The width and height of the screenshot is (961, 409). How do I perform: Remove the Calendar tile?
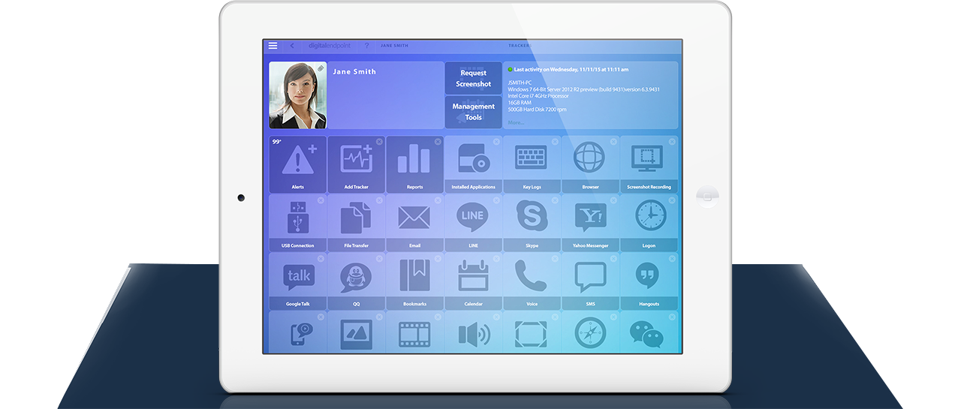tap(496, 258)
